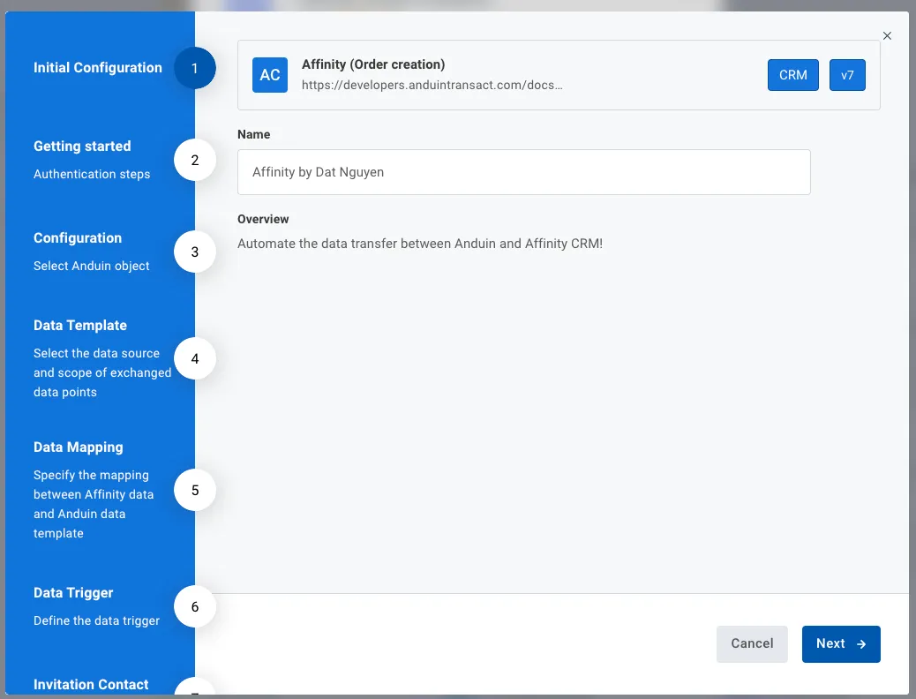Click 'Select Anduin object' subtitle
This screenshot has height=699, width=916.
click(91, 266)
